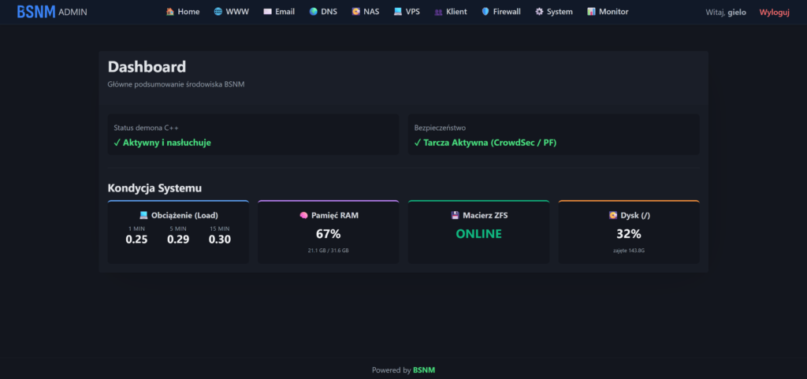Click the Dysk (/) 32% card
Screen dimensions: 807x379
tap(629, 232)
